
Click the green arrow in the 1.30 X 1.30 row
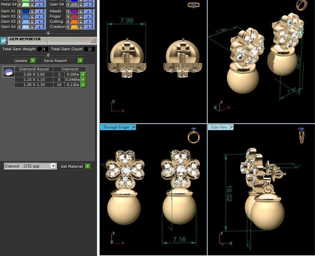point(83,85)
